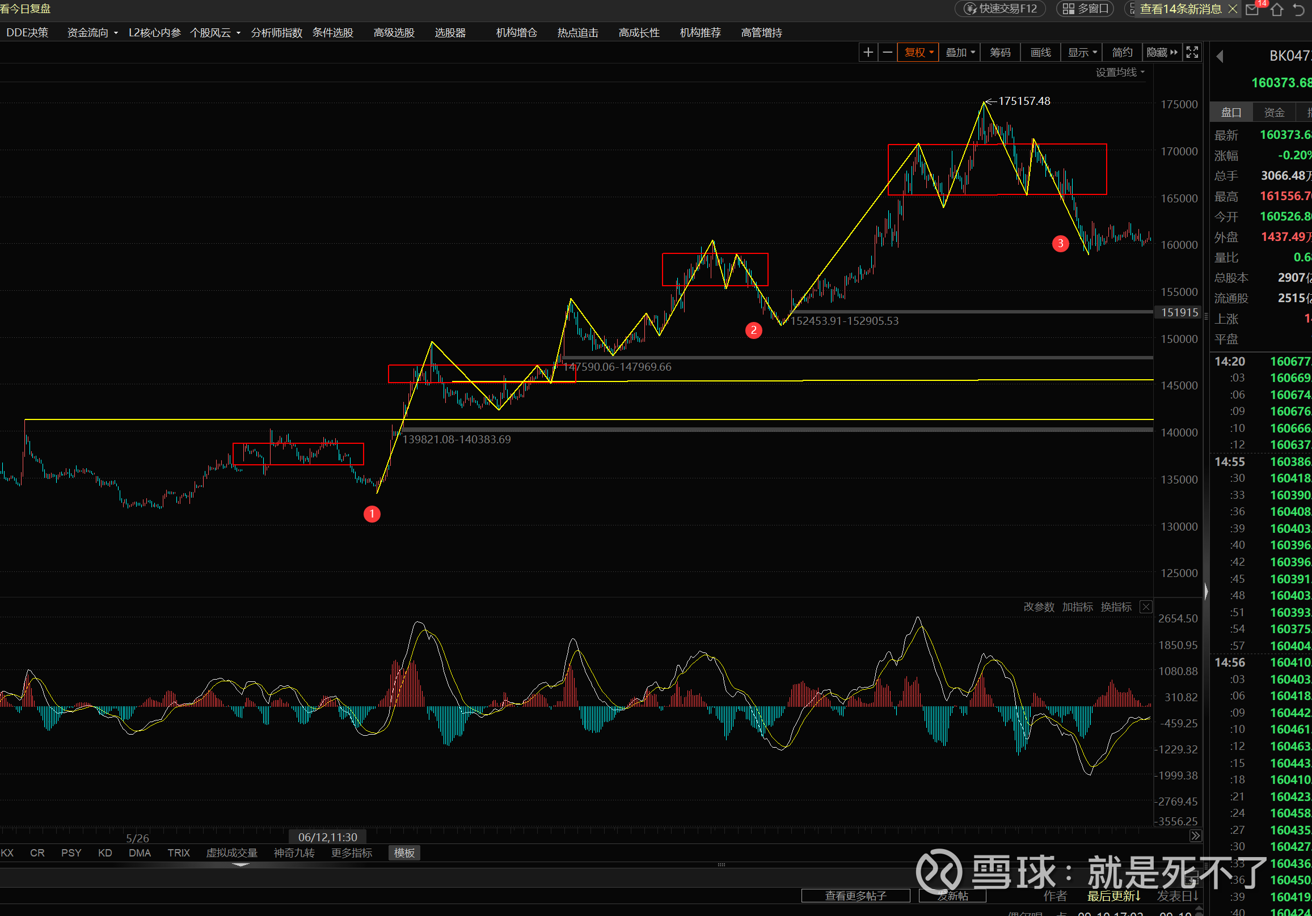
Task: Click the 快速交易F12 button
Action: (1001, 9)
